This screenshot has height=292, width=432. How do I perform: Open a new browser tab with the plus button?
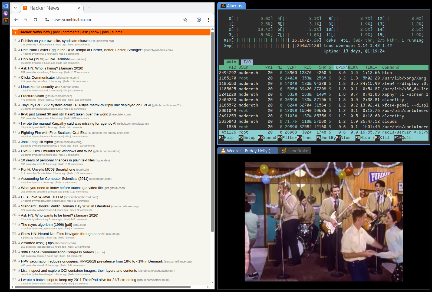point(89,8)
